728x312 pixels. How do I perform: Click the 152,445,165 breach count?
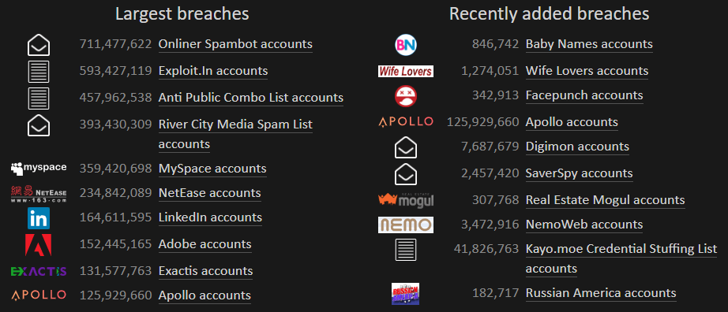point(115,244)
